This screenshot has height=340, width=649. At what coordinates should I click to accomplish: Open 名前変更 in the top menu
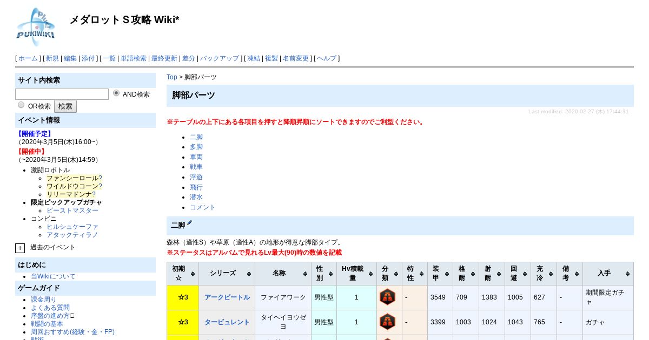296,58
